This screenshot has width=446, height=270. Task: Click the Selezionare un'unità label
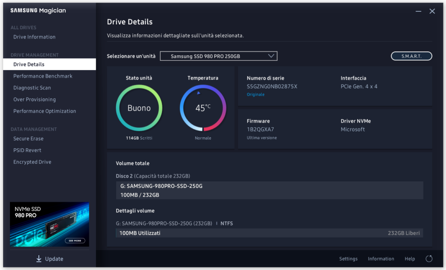pos(131,56)
